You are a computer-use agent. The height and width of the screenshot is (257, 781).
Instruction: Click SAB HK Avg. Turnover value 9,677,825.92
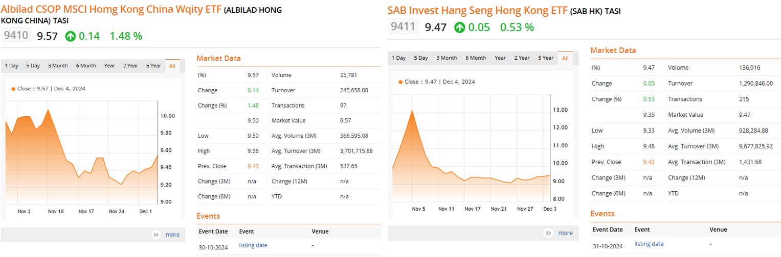coord(756,146)
